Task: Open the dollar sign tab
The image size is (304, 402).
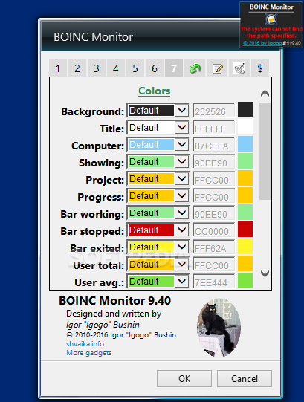Action: point(260,68)
